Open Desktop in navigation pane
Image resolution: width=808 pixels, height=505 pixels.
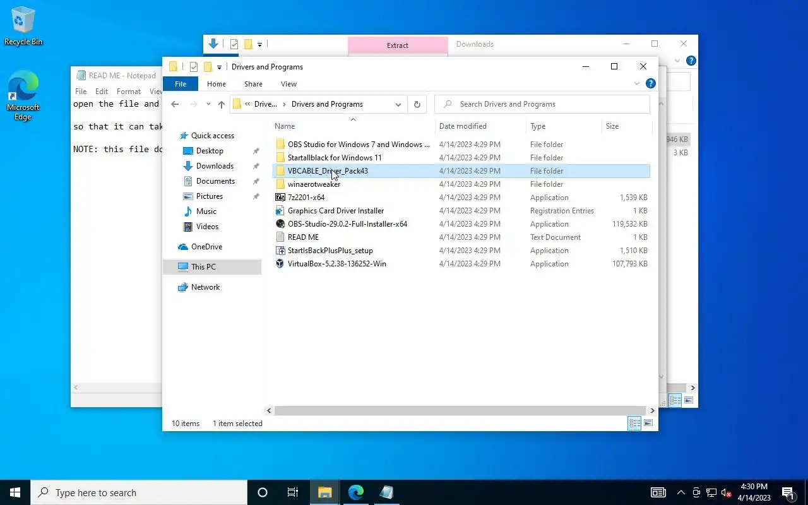click(x=210, y=151)
